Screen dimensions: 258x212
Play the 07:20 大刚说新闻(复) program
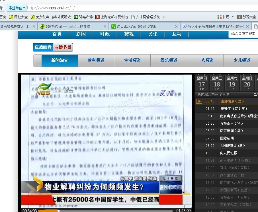tap(226, 146)
